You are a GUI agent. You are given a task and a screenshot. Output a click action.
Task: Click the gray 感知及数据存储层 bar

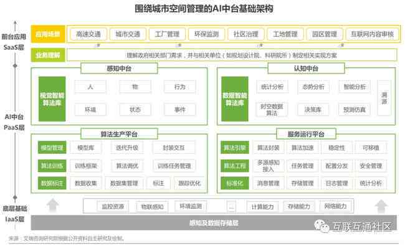tap(214, 223)
